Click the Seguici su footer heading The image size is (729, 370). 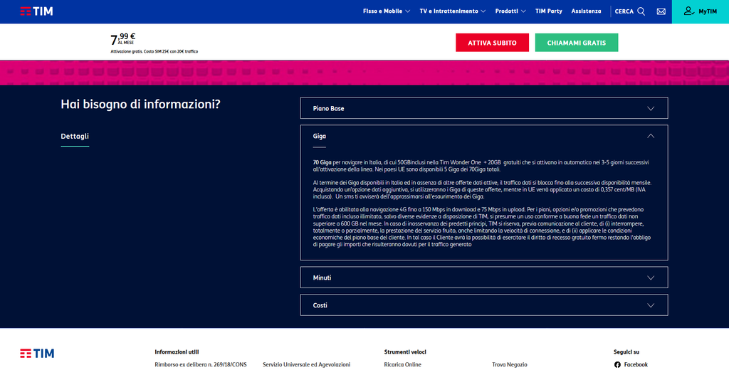[x=626, y=352]
